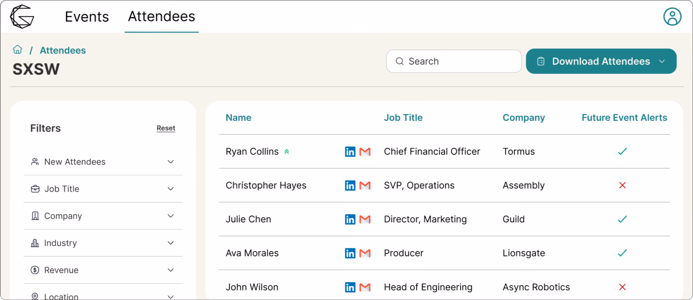The width and height of the screenshot is (693, 300).
Task: Click the Tormus company cell
Action: [519, 152]
